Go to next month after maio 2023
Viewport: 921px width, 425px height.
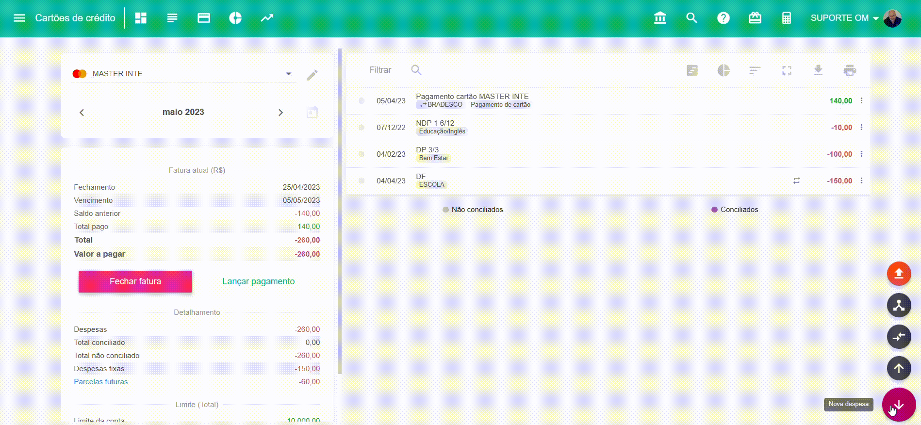(x=280, y=113)
